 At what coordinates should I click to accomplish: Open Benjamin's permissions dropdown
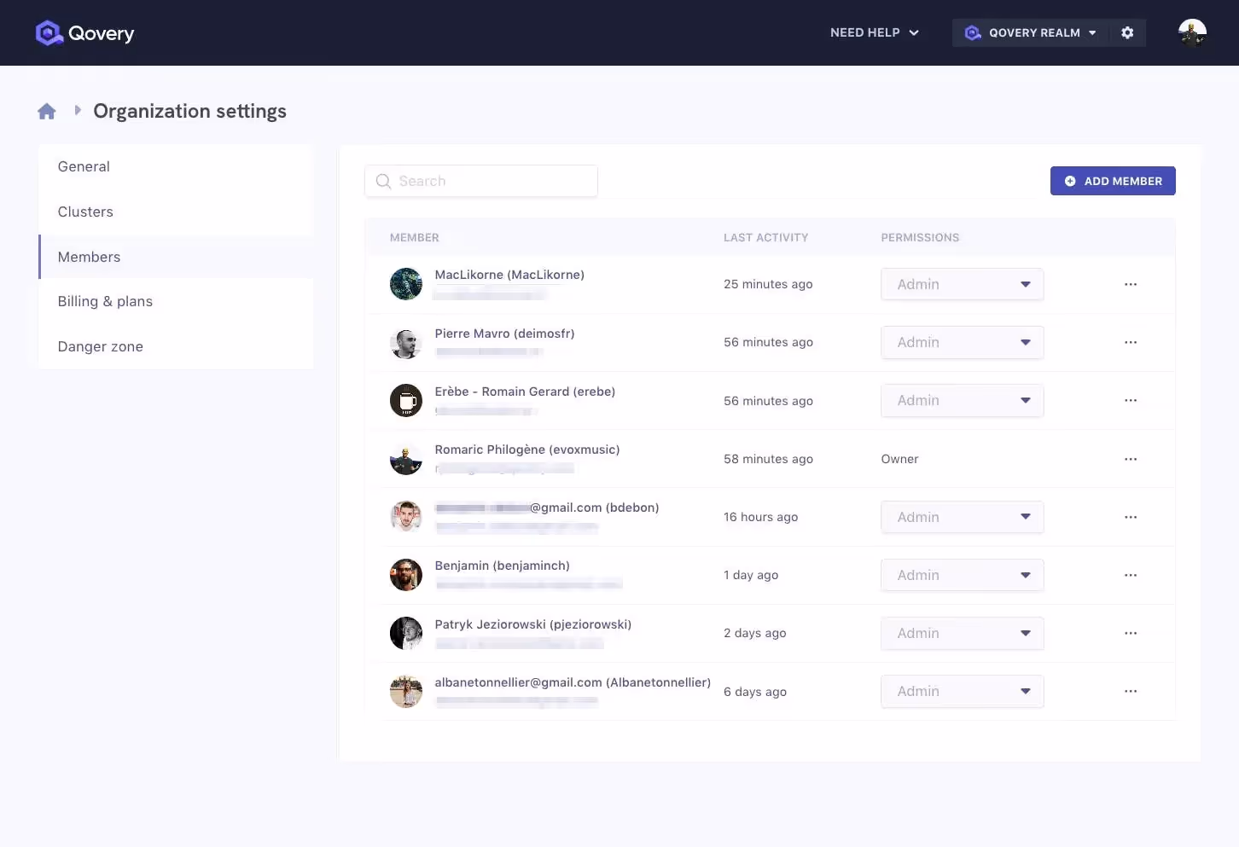(x=962, y=575)
